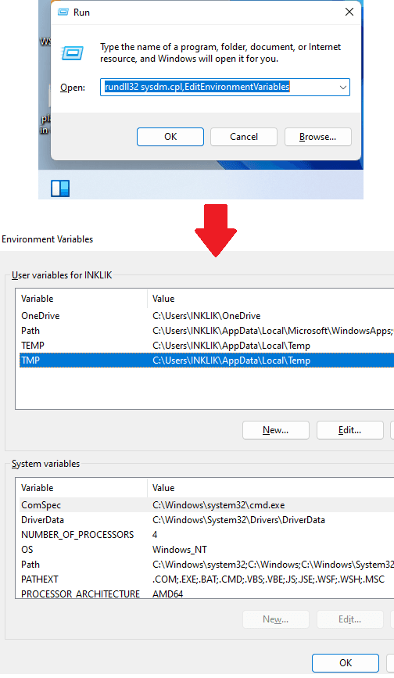The image size is (394, 678).
Task: Select the highlighted TMP variable row
Action: [206, 361]
